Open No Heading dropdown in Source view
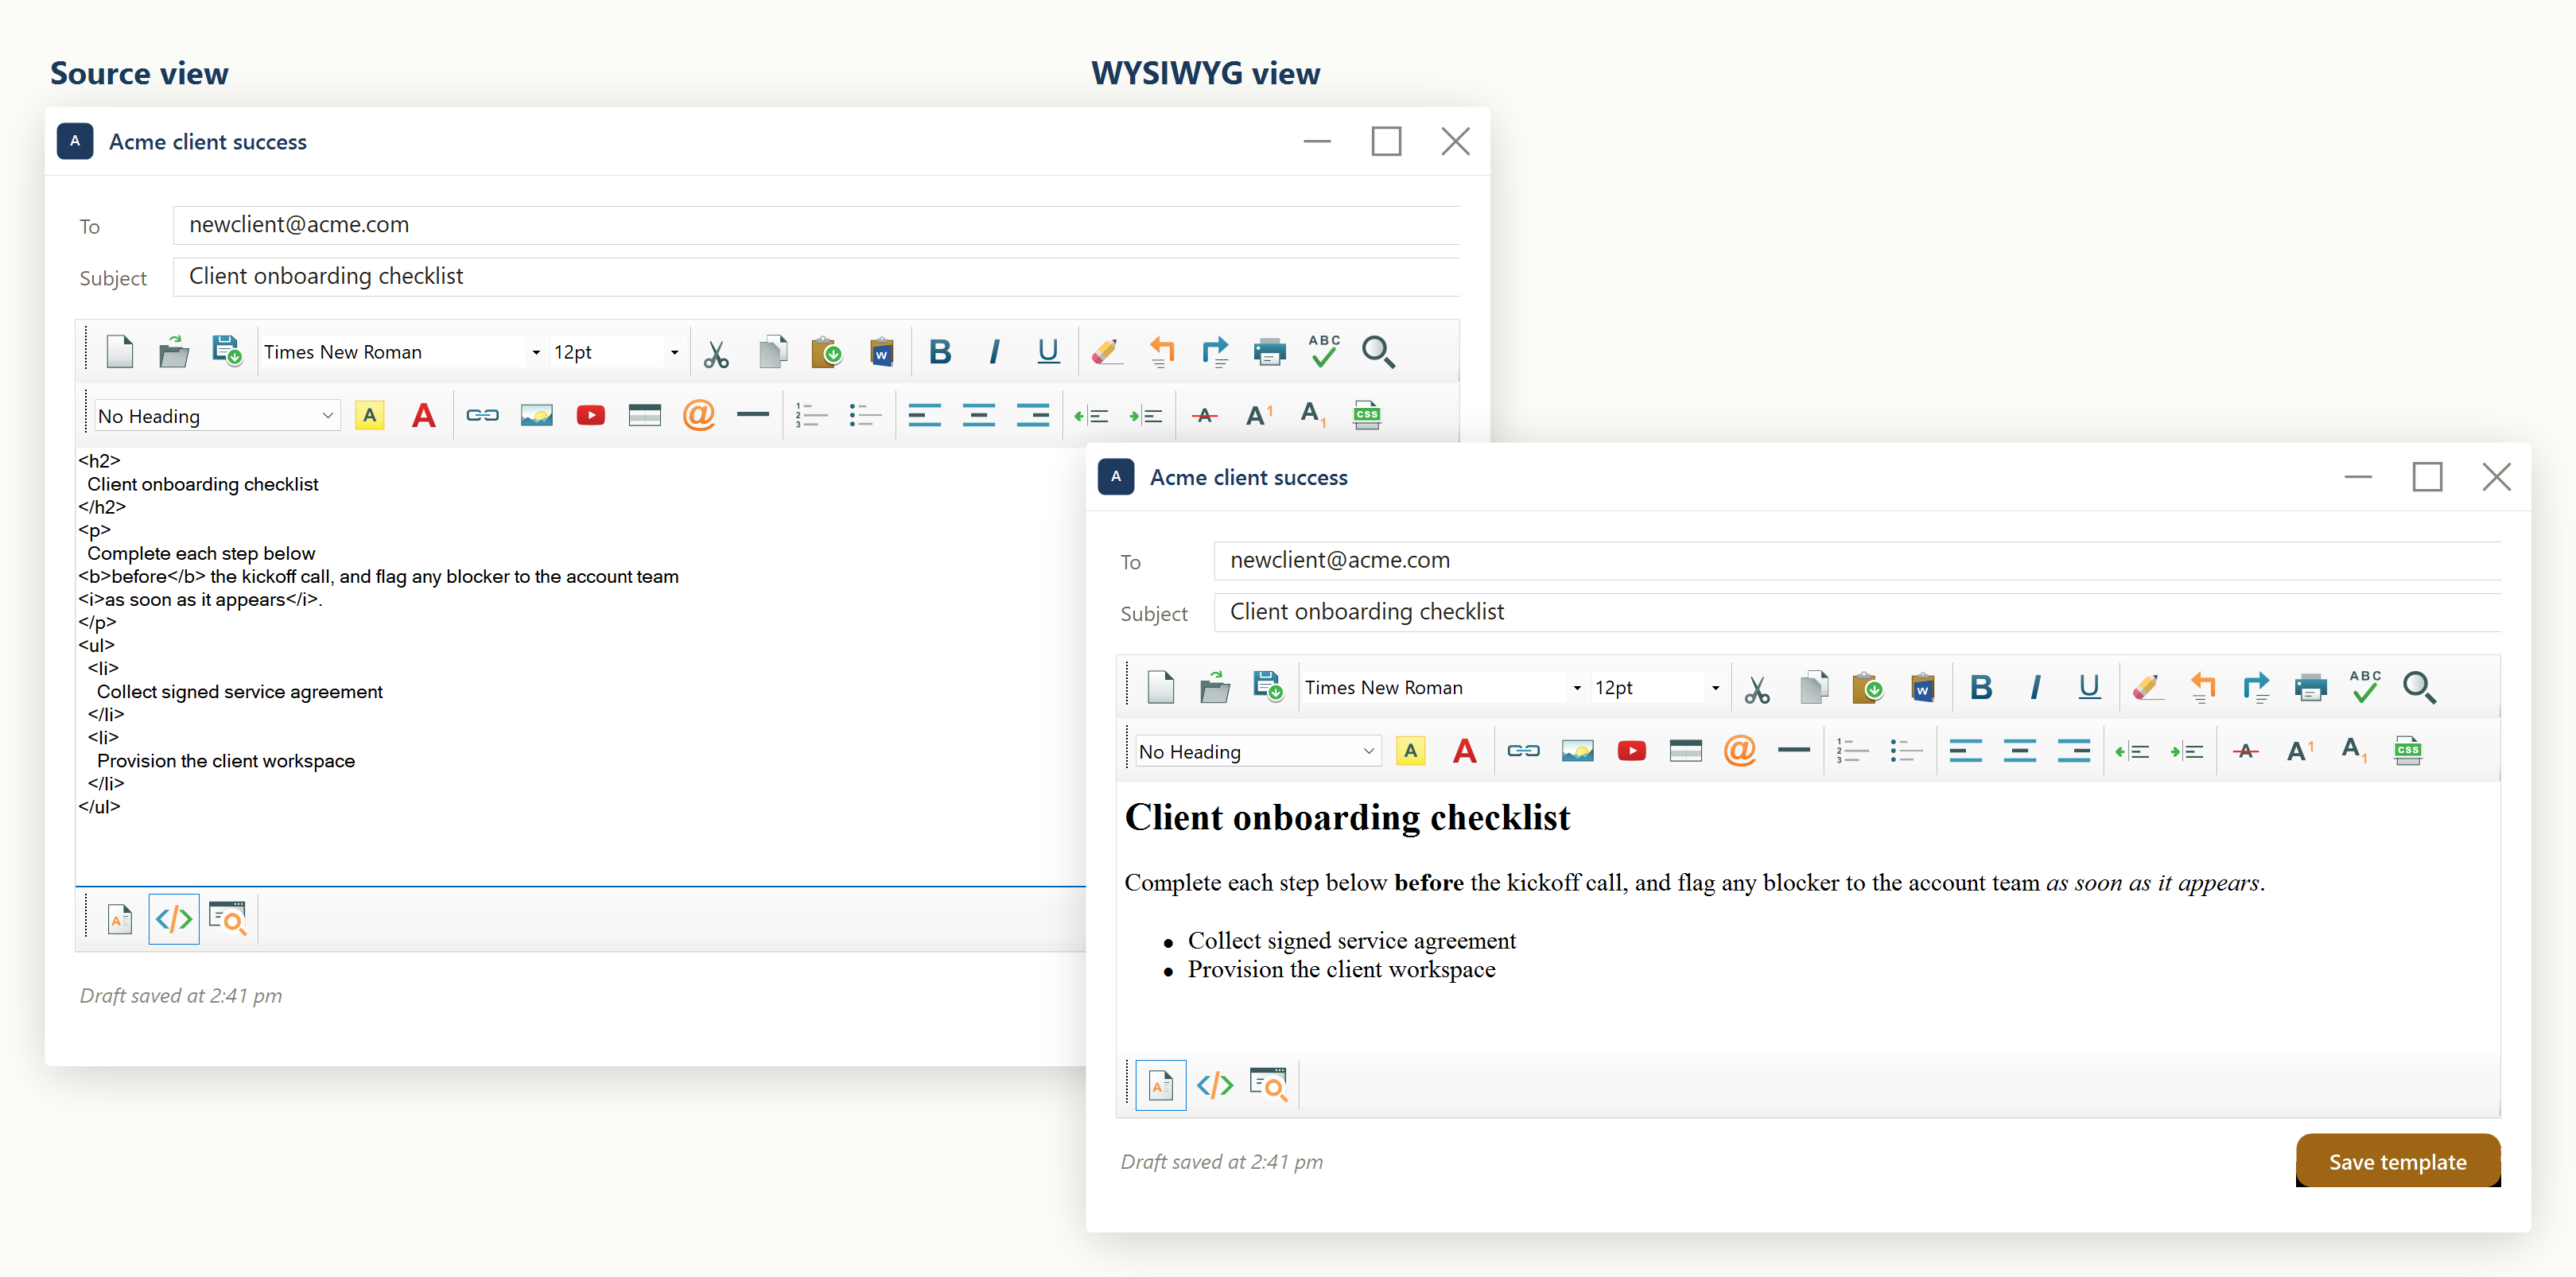 [216, 416]
